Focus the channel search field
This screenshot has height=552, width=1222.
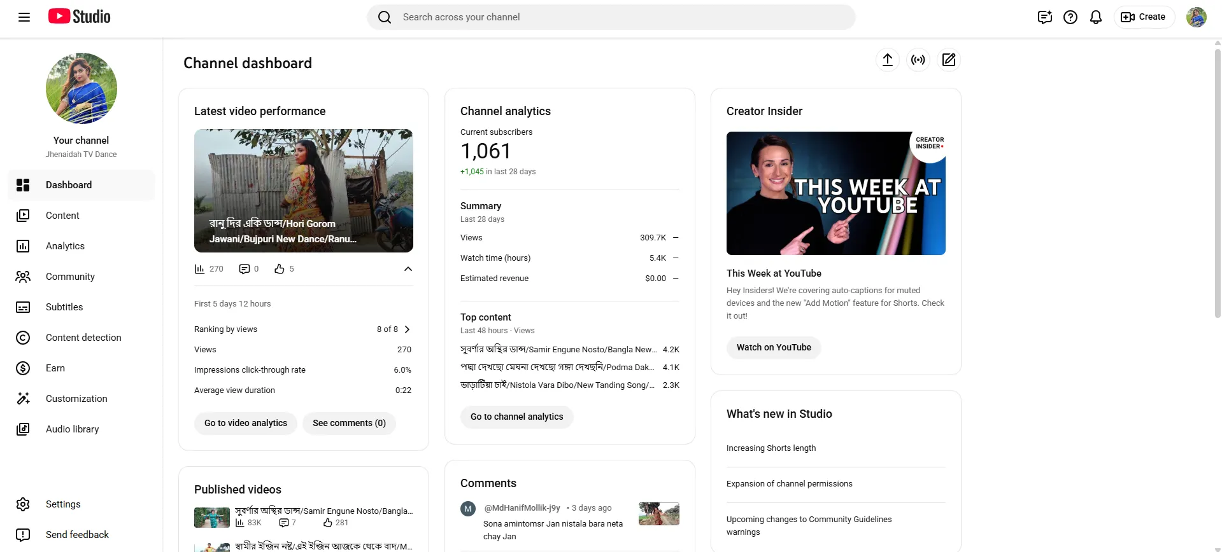tap(611, 17)
